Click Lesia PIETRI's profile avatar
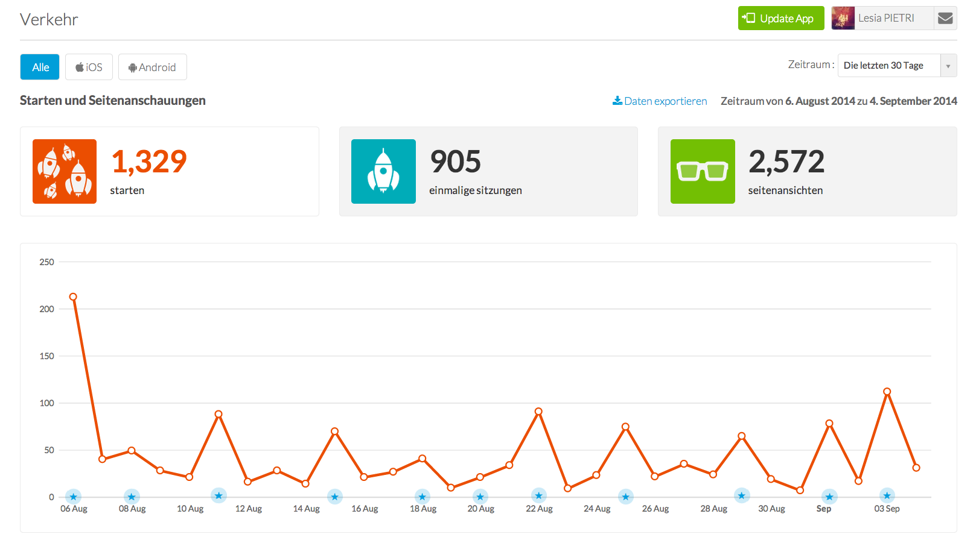 point(843,18)
